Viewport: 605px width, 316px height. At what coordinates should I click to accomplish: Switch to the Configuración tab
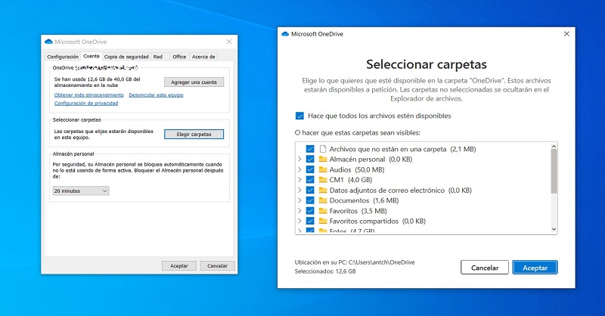[63, 57]
